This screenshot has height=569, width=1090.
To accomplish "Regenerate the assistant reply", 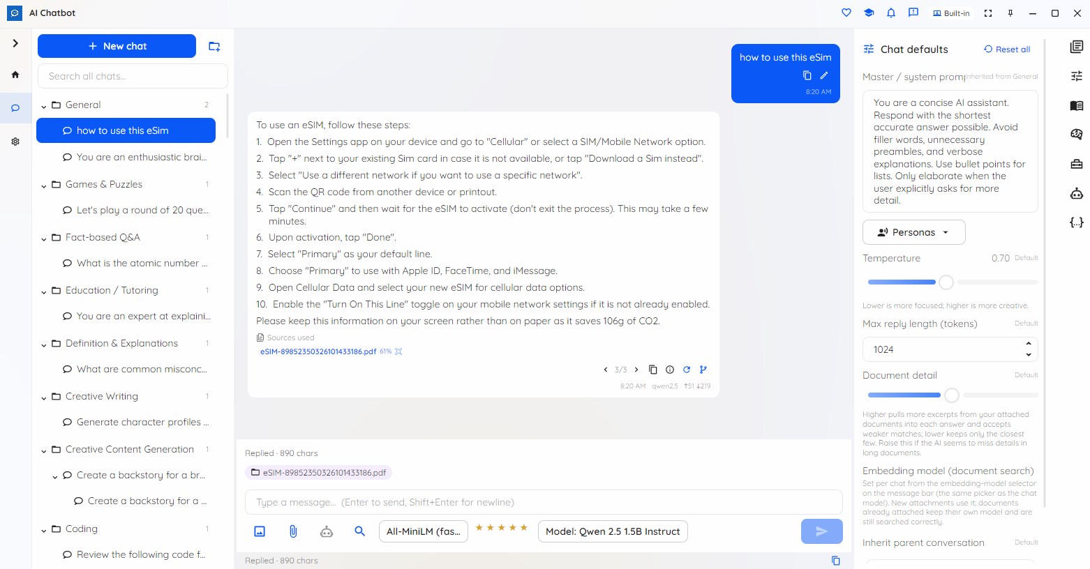I will (687, 370).
